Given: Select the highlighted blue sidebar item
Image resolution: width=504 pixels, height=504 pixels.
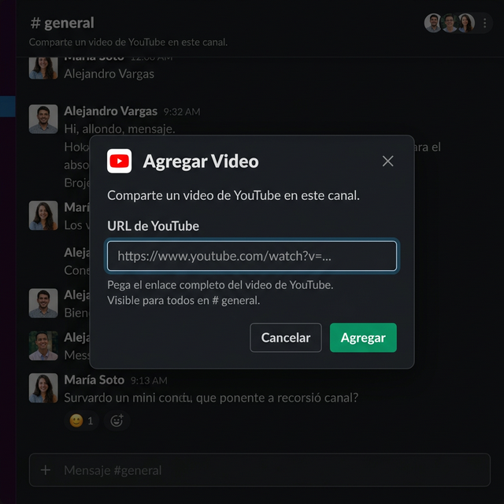Looking at the screenshot, I should coord(8,106).
